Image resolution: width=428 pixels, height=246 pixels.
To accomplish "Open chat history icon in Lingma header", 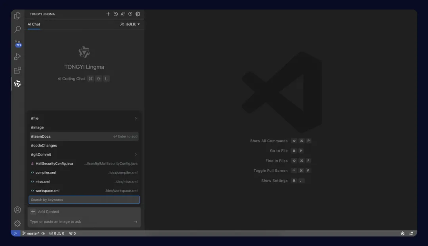I will (116, 14).
